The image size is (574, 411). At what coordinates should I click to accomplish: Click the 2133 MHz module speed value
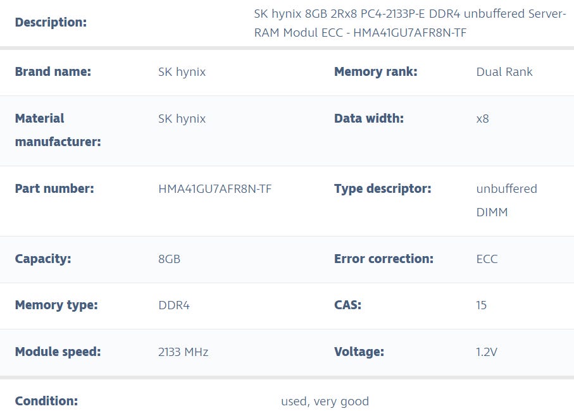coord(183,352)
